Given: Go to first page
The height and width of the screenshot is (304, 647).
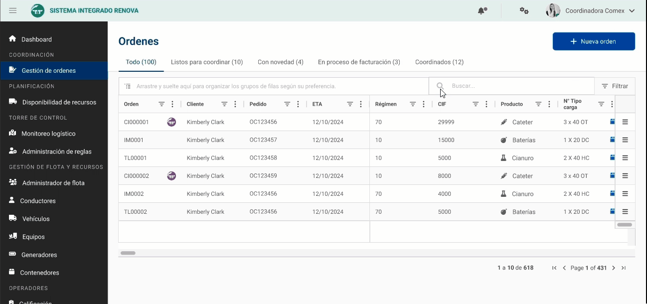Looking at the screenshot, I should (554, 268).
